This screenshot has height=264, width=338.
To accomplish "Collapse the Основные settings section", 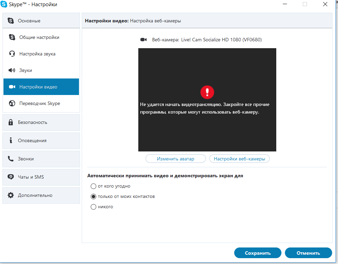I will coord(41,21).
